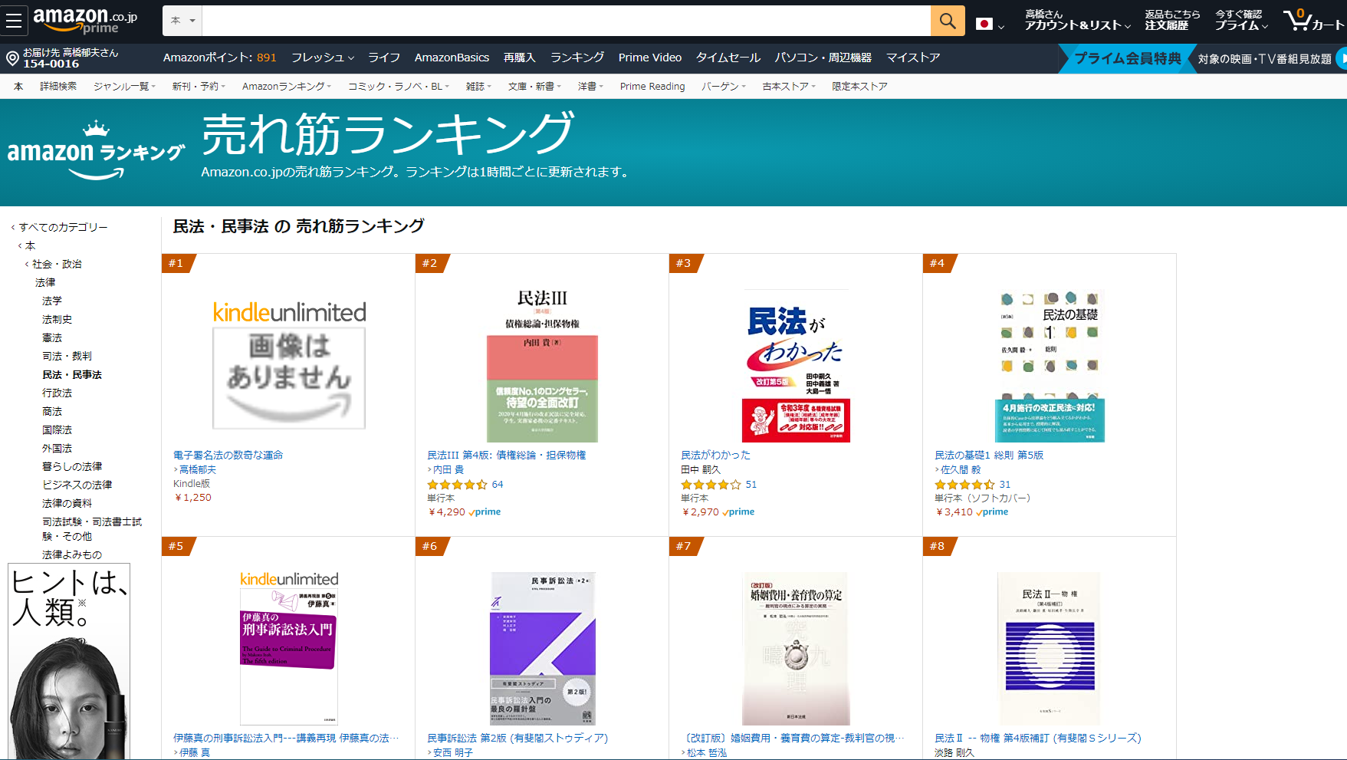This screenshot has height=760, width=1347.
Task: Open the shopping cart
Action: pos(1313,21)
